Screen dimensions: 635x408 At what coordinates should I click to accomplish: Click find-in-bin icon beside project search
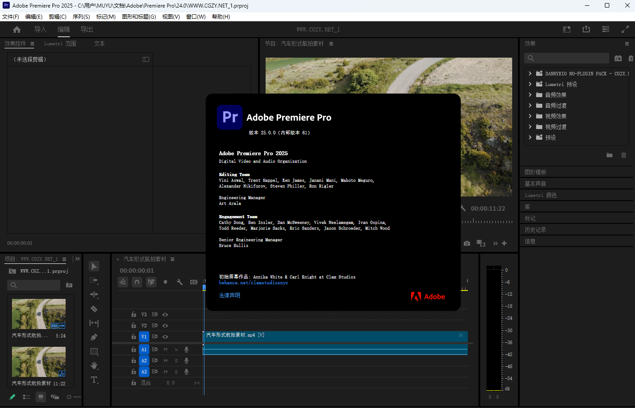[69, 285]
